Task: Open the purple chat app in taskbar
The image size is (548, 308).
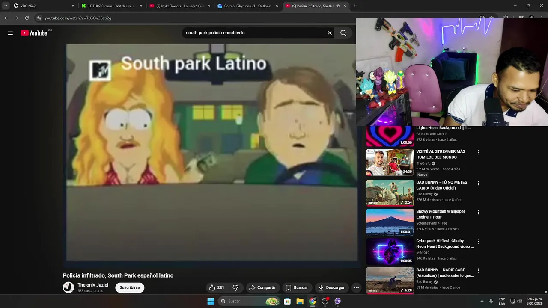Action: [337, 301]
